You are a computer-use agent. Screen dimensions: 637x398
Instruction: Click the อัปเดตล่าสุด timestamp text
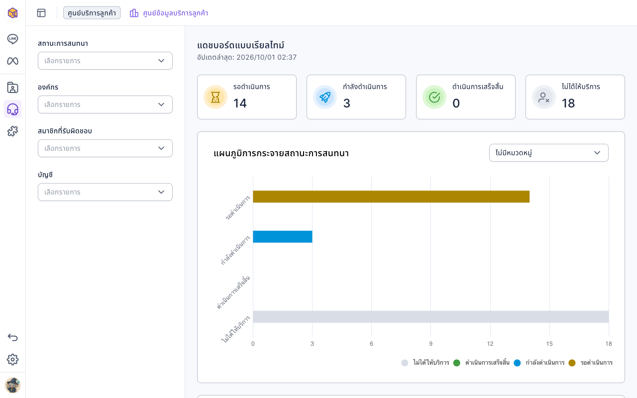pos(247,57)
